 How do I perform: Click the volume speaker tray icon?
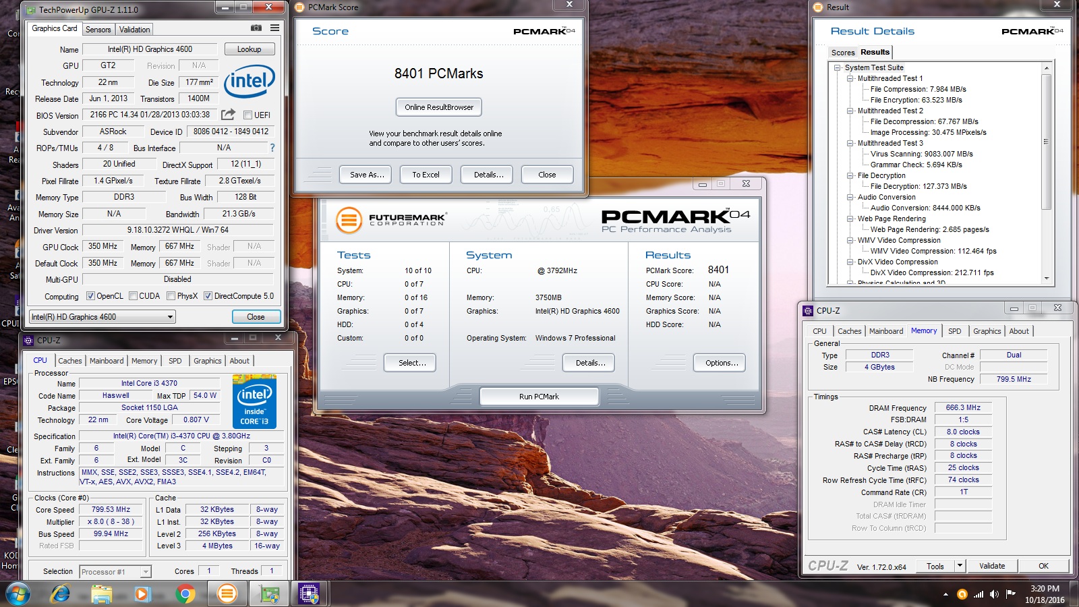[994, 594]
